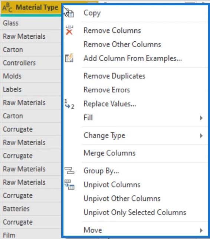210x239 pixels.
Task: Click the Add Column From Examples icon
Action: [69, 58]
